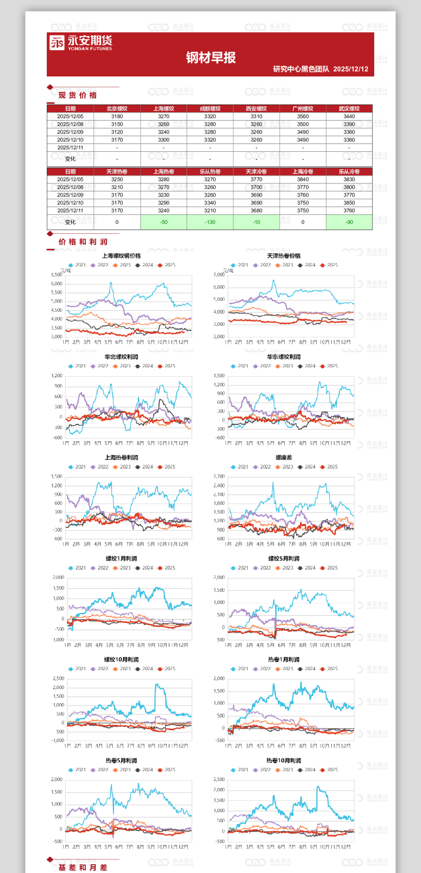
Task: Click the 基差和月差 section heading
Action: pos(83,867)
